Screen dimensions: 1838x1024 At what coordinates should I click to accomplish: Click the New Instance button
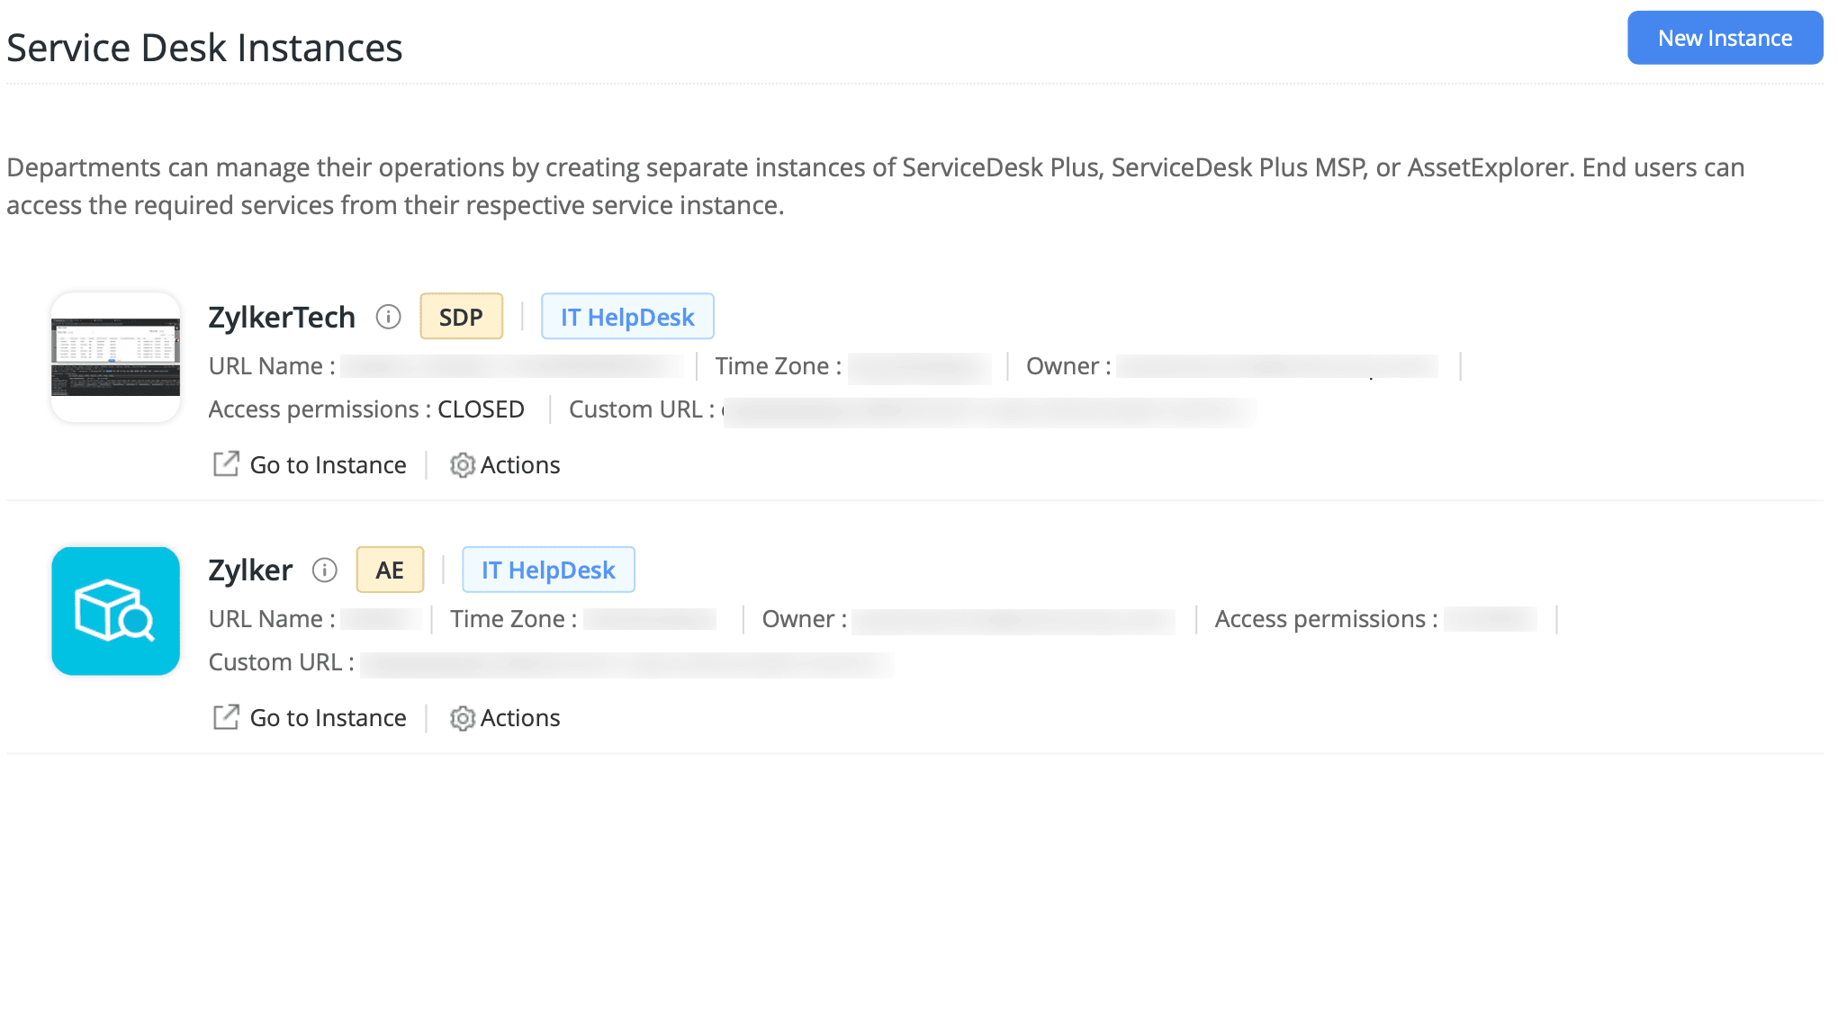pos(1724,38)
